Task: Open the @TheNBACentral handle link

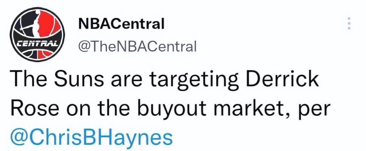Action: point(137,45)
